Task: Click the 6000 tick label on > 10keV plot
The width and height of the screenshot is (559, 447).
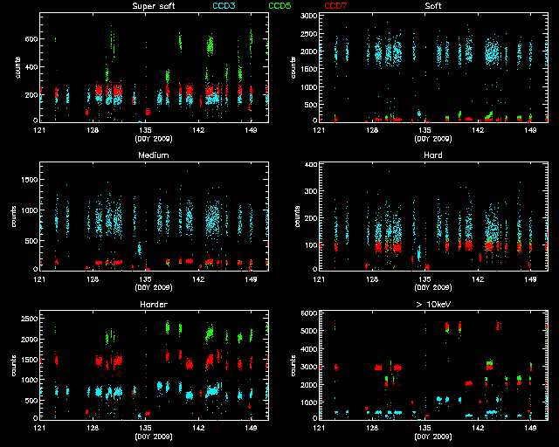Action: pyautogui.click(x=307, y=313)
